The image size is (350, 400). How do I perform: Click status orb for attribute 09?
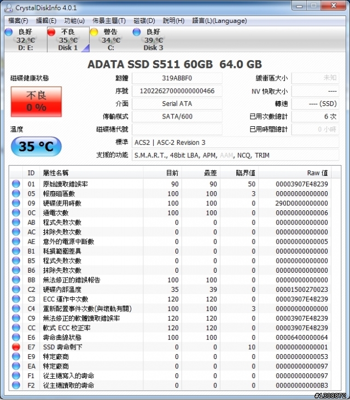(x=16, y=203)
